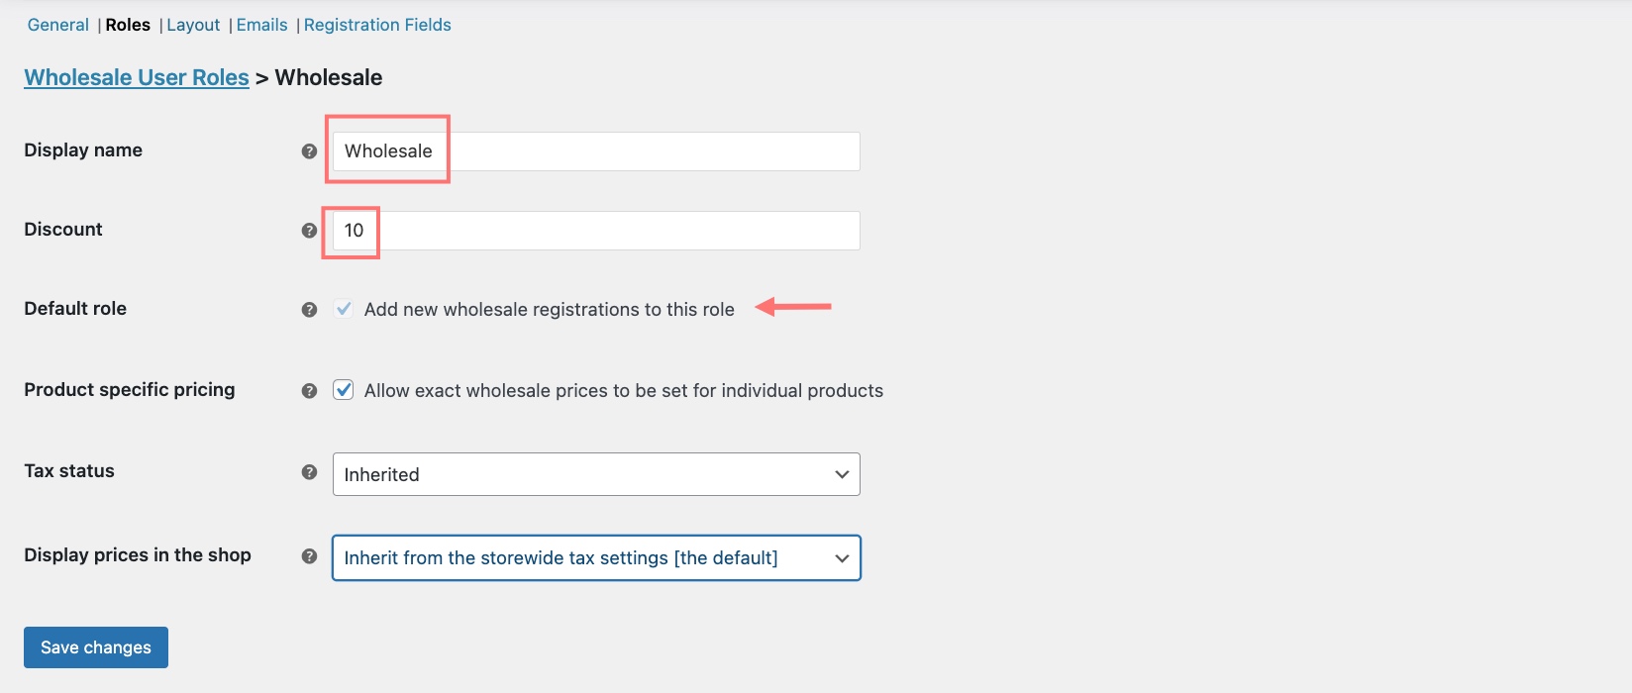The height and width of the screenshot is (693, 1632).
Task: Go to the Emails tab
Action: tap(261, 25)
